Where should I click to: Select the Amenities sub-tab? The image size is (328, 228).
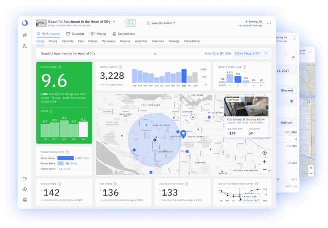point(158,41)
